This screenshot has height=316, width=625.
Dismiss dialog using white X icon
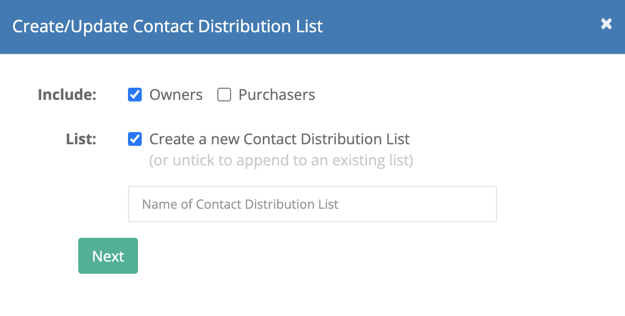606,24
